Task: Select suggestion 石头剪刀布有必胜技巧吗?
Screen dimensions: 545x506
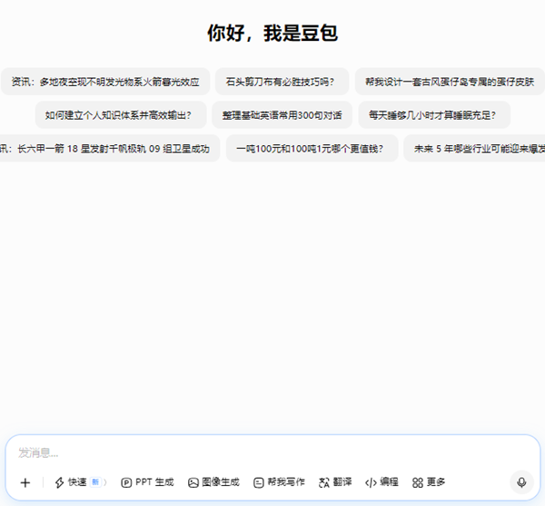Action: pos(282,82)
